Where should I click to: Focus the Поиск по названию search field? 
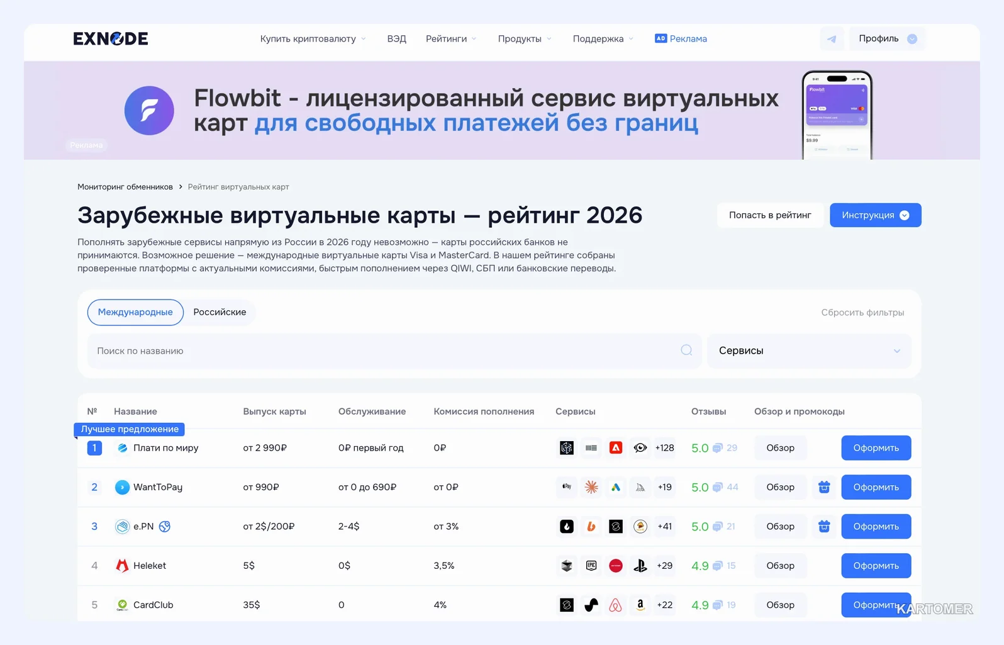(x=394, y=351)
